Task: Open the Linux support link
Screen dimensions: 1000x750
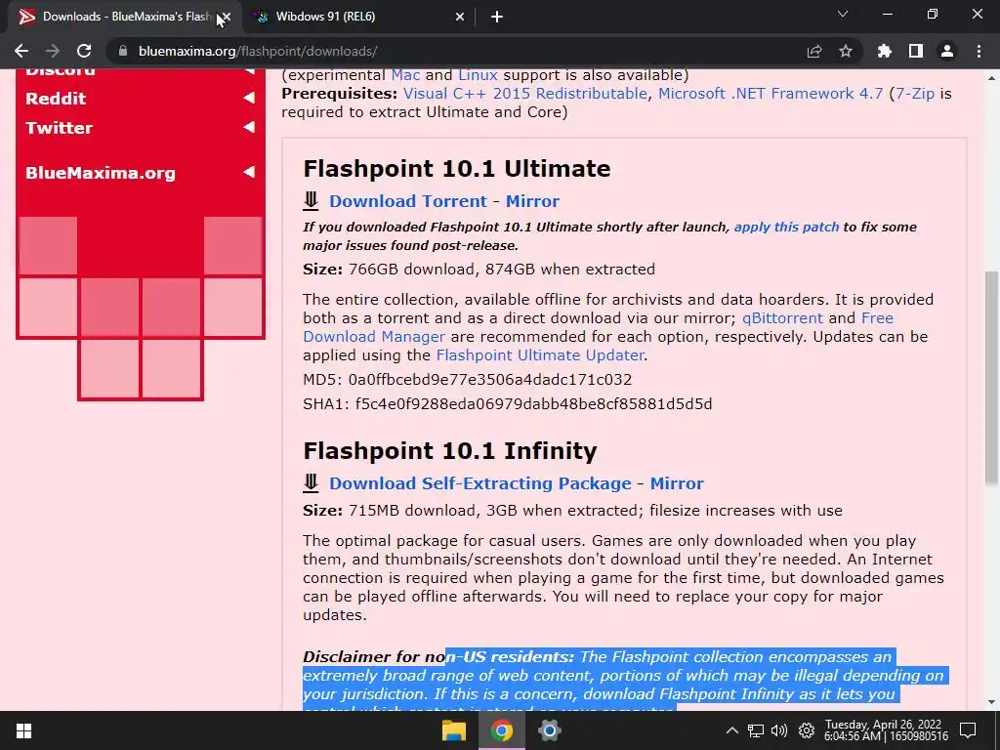Action: [478, 75]
